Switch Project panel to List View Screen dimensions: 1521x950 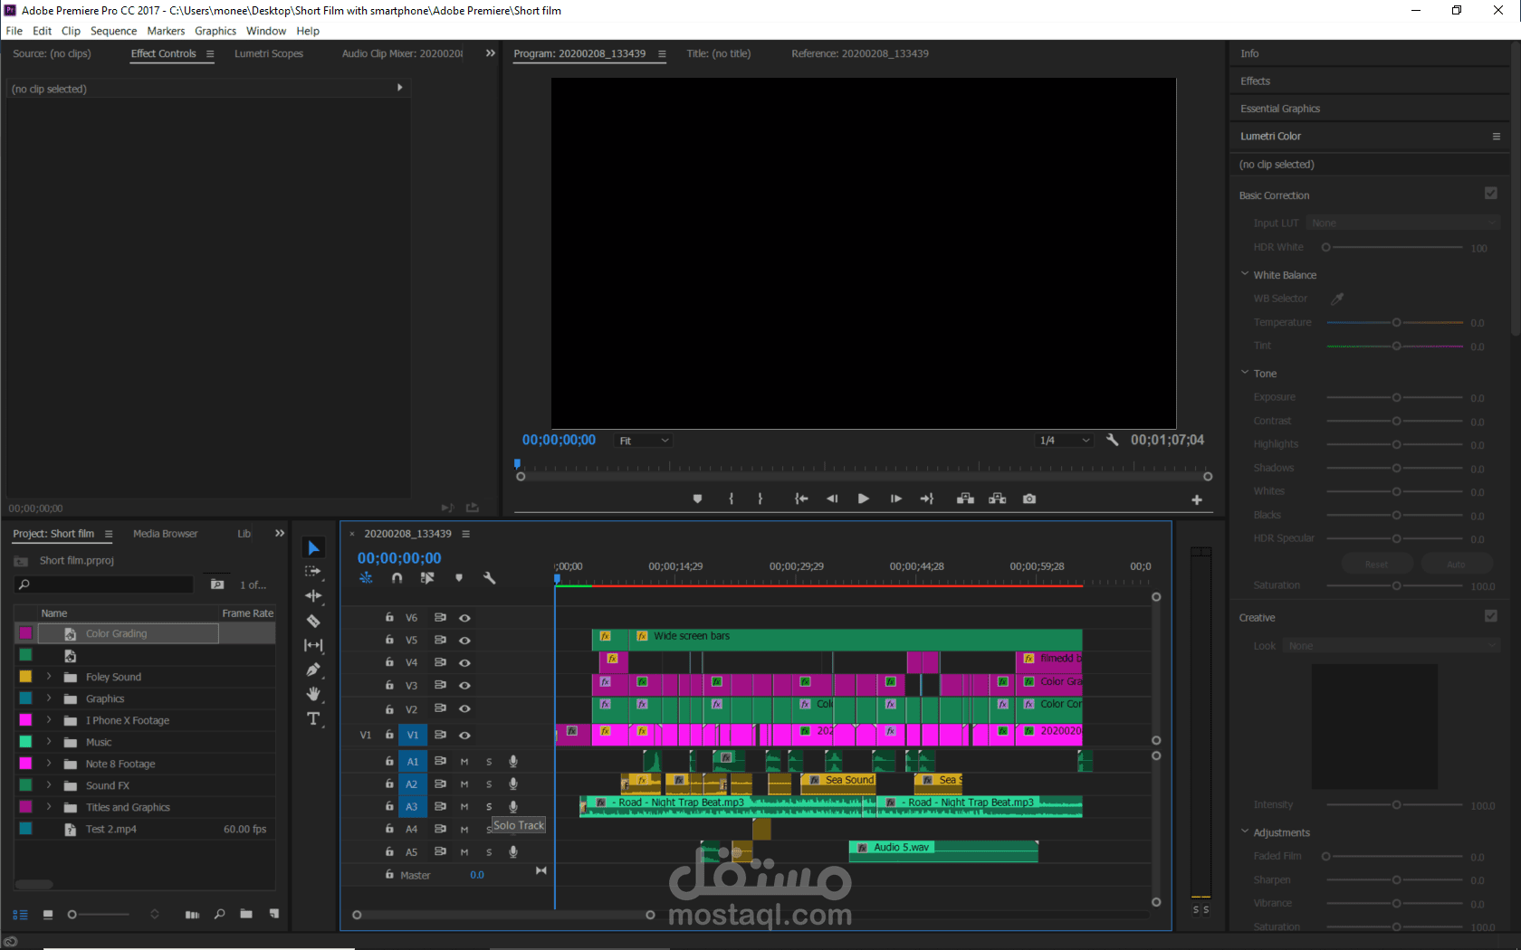[20, 915]
